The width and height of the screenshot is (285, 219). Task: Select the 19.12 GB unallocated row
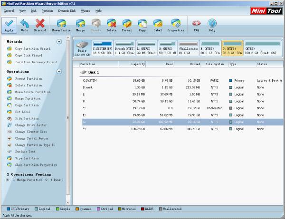(182, 108)
